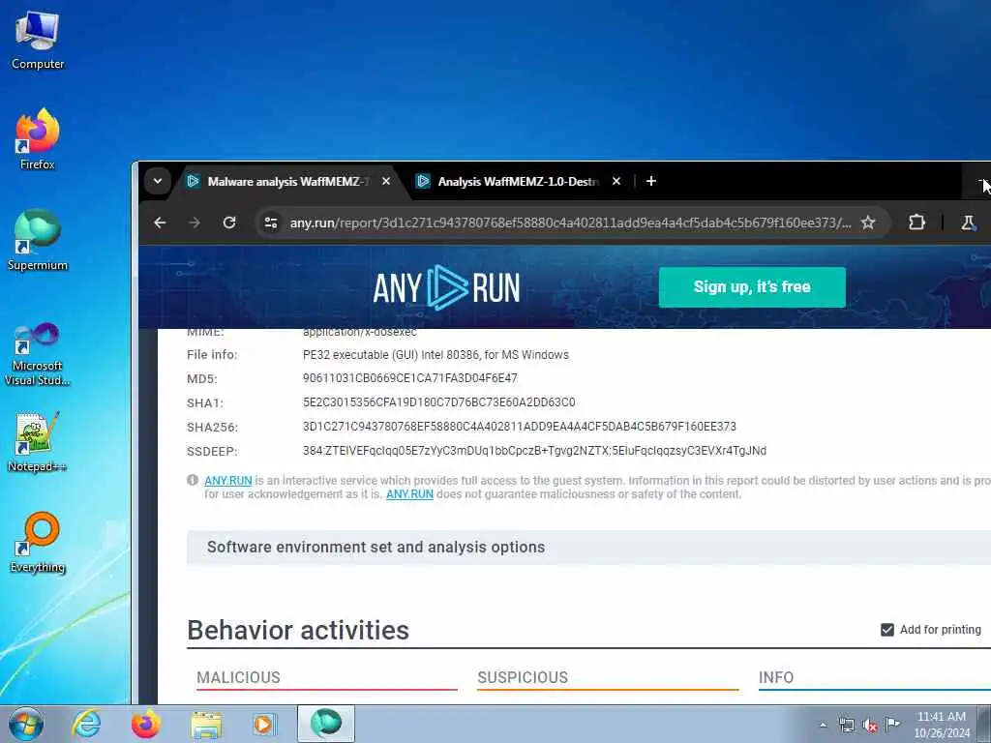Click the taskbar clock showing 11:41 AM
991x743 pixels.
(942, 725)
